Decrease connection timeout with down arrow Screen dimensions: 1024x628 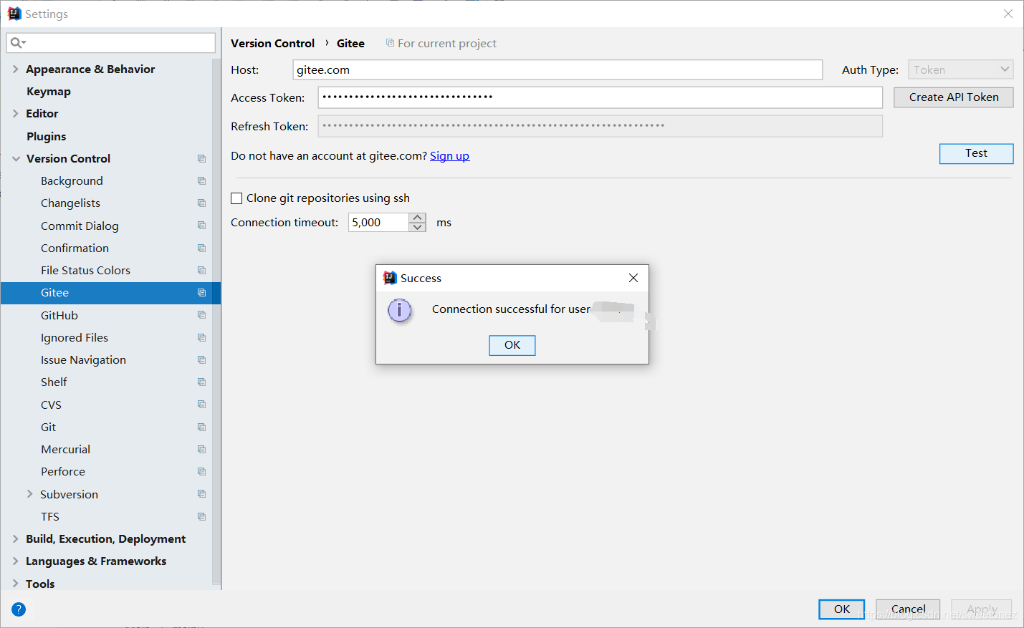point(417,227)
